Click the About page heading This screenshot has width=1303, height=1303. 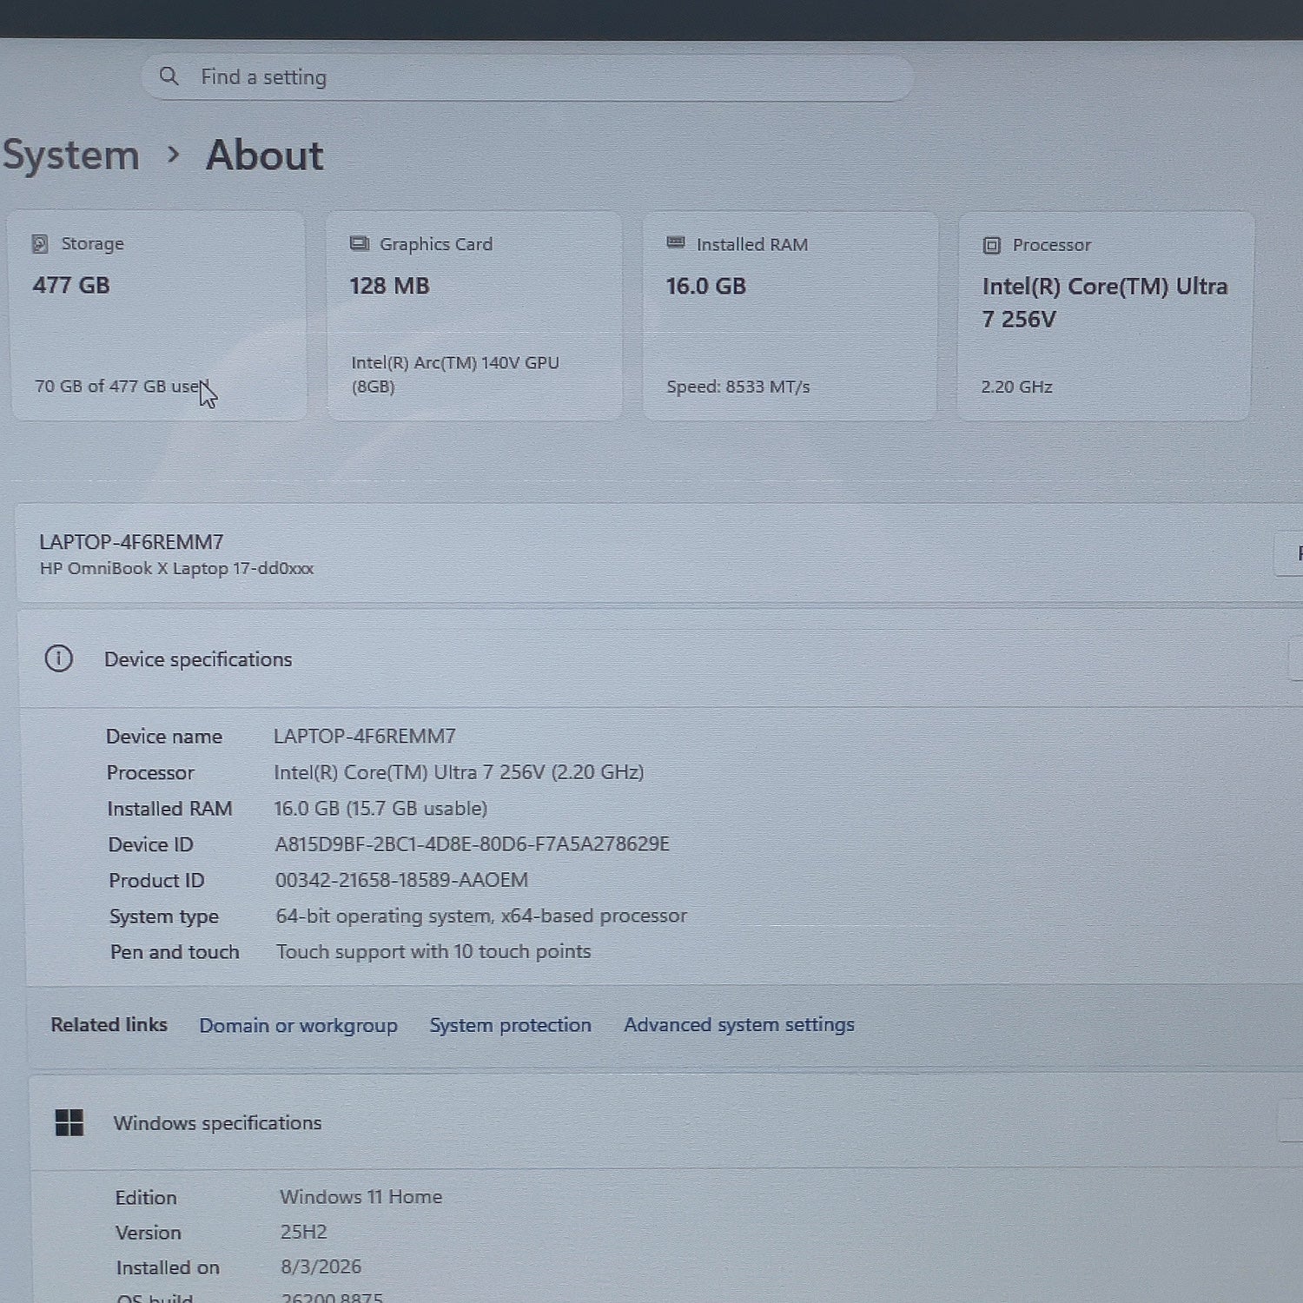coord(264,155)
